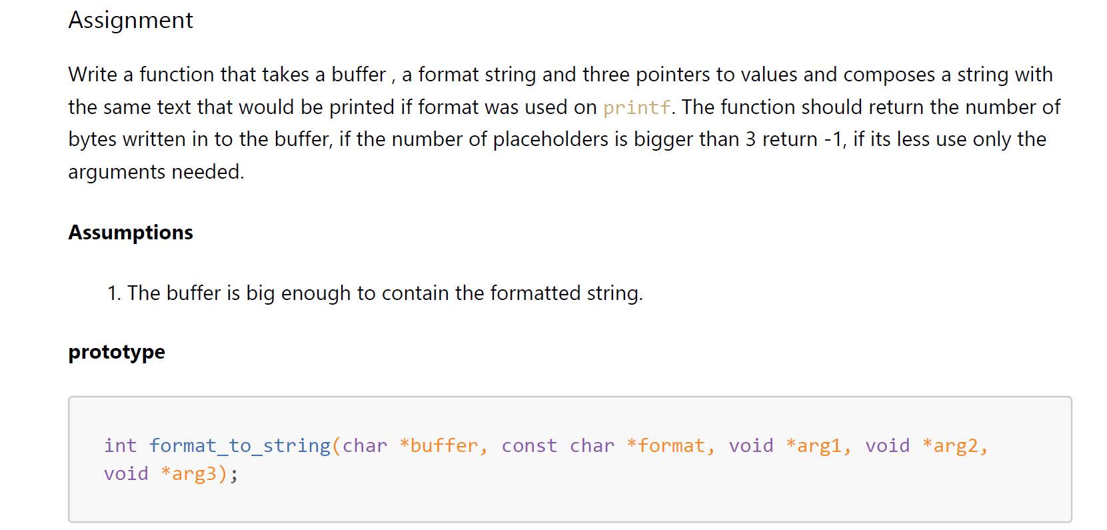Viewport: 1107px width, 530px height.
Task: Click the words "arguments needed." ending the paragraph
Action: (156, 172)
